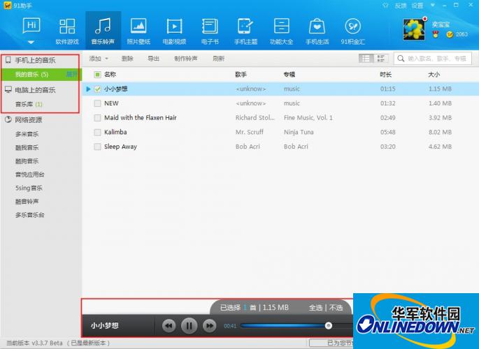Click the 制作铃声 make-ringtone button
The height and width of the screenshot is (349, 479).
[185, 59]
